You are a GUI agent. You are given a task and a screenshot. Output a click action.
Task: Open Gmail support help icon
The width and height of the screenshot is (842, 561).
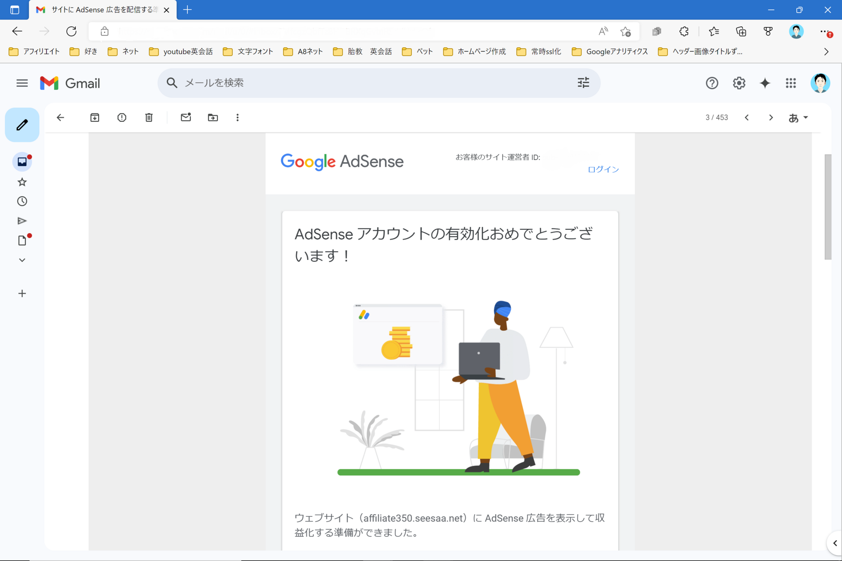712,83
